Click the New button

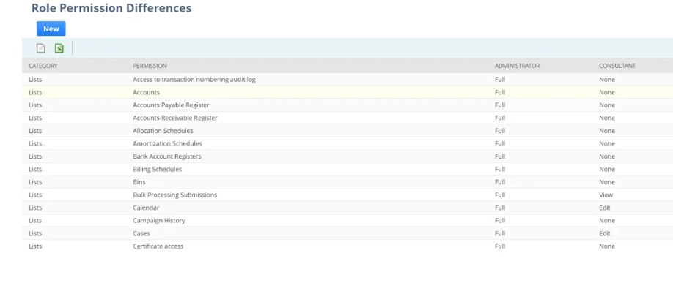(x=51, y=29)
